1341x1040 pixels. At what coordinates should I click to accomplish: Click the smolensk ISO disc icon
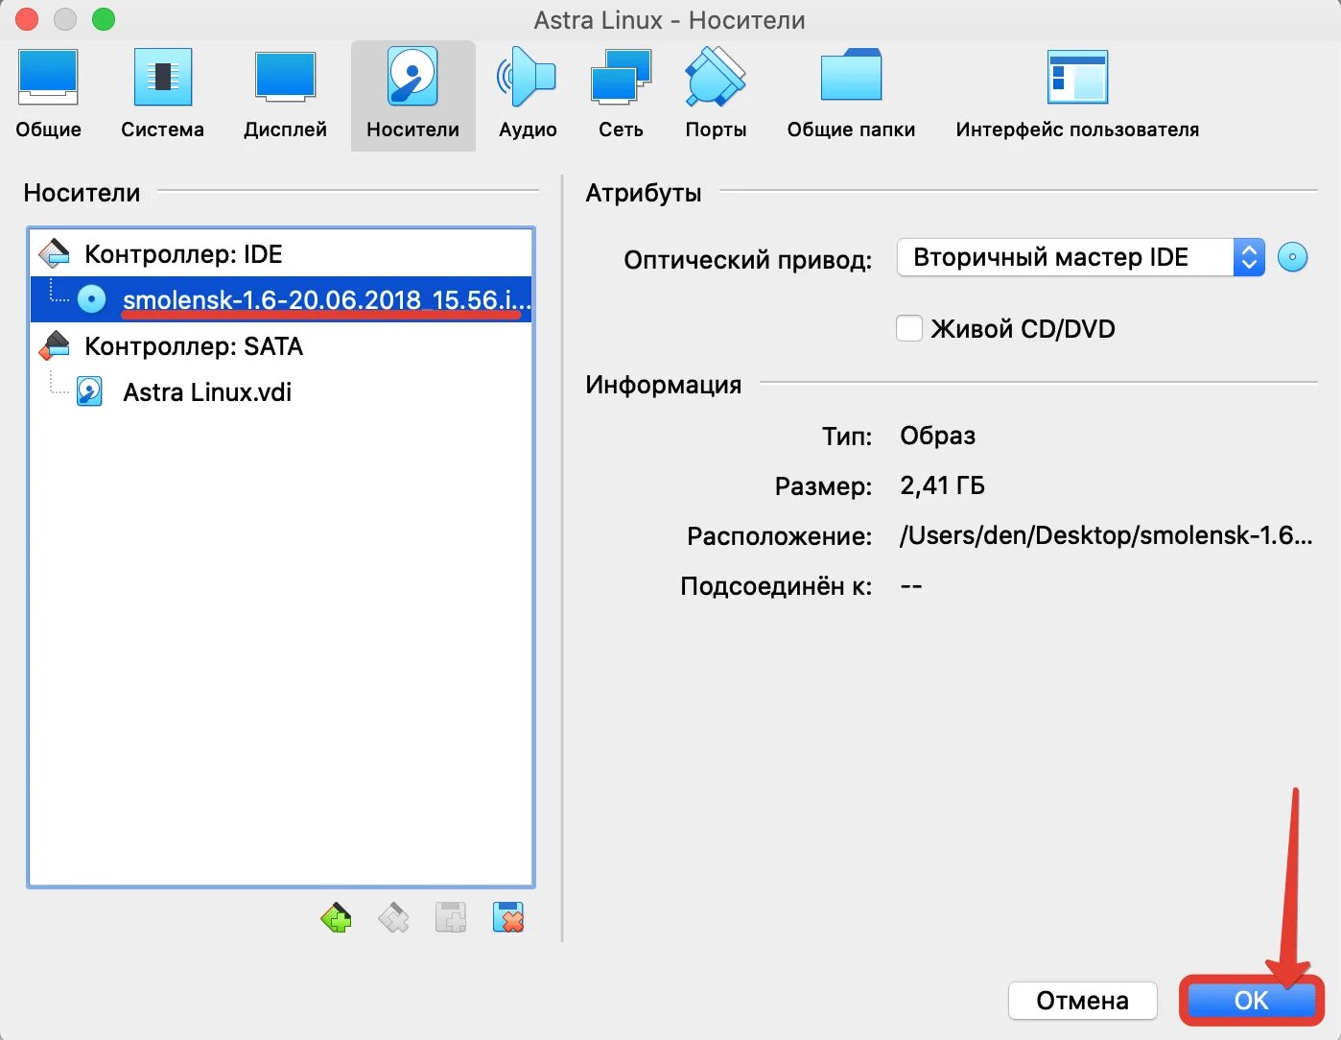pos(91,299)
